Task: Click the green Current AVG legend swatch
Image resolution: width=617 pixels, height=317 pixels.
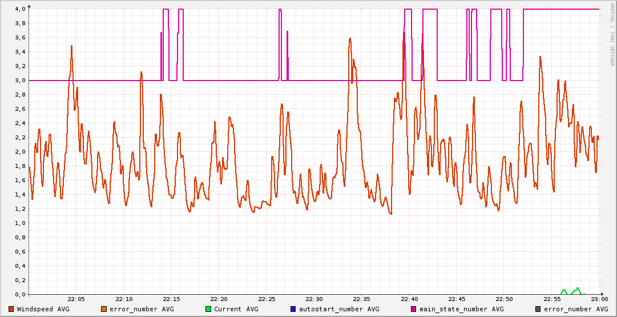Action: point(208,309)
